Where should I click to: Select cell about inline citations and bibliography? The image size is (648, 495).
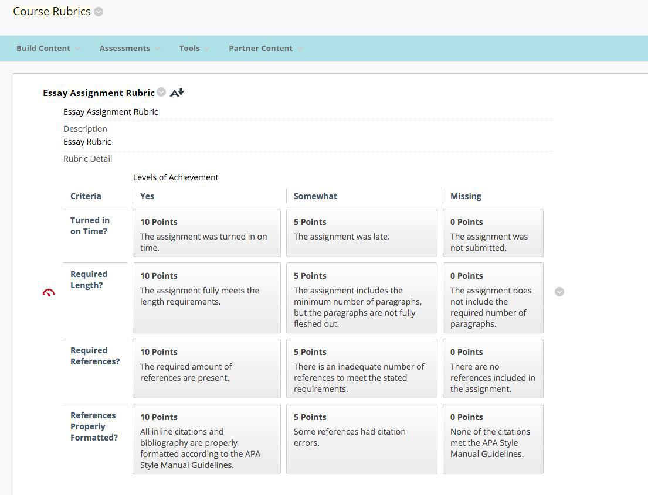[x=206, y=439]
